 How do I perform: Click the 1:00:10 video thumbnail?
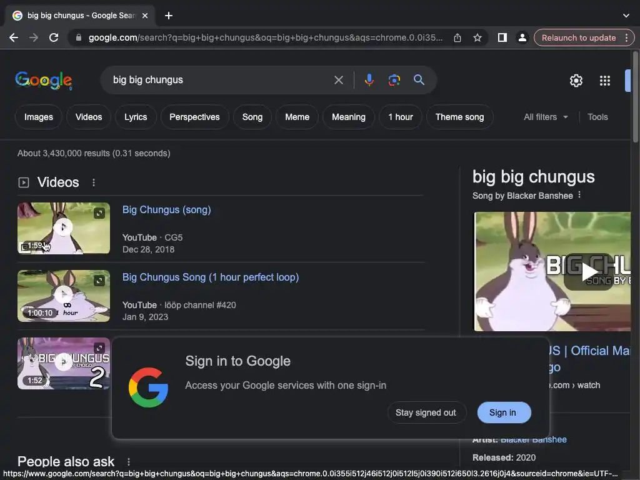pos(64,296)
